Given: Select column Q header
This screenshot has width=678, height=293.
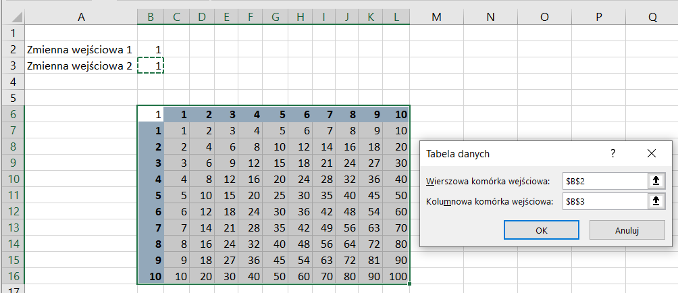Looking at the screenshot, I should (652, 17).
